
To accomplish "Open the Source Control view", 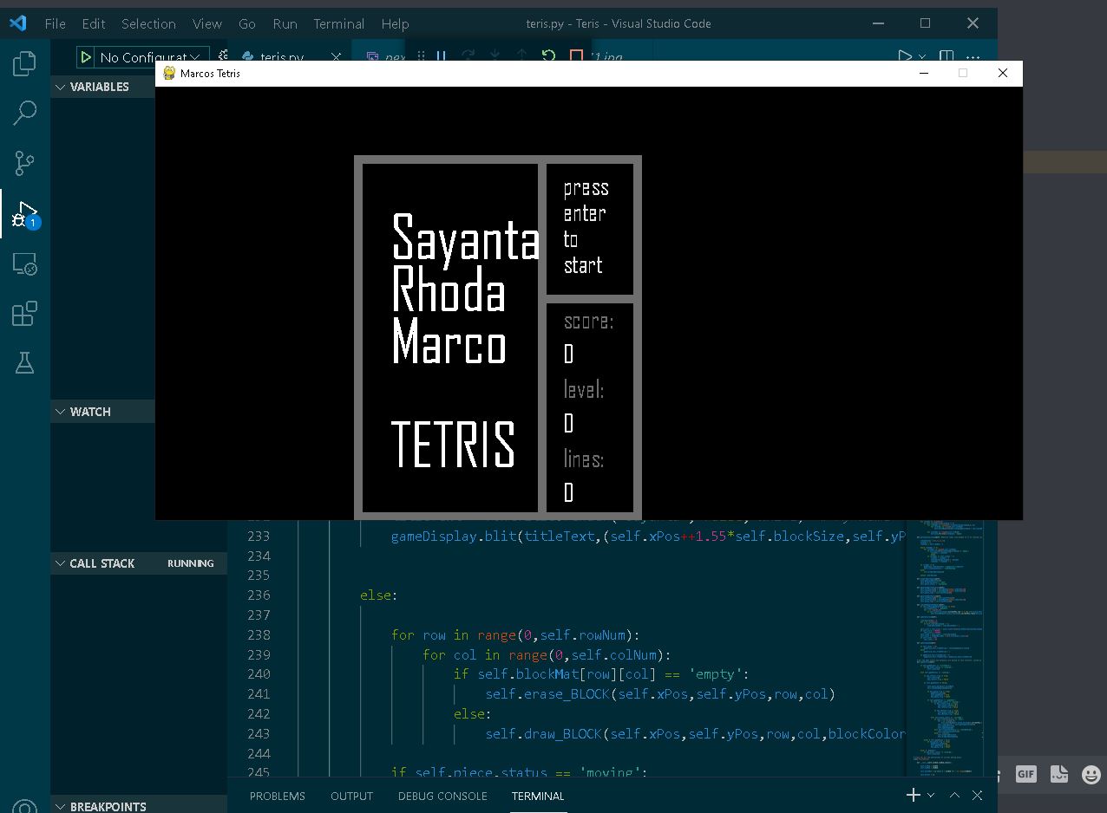I will coord(24,163).
